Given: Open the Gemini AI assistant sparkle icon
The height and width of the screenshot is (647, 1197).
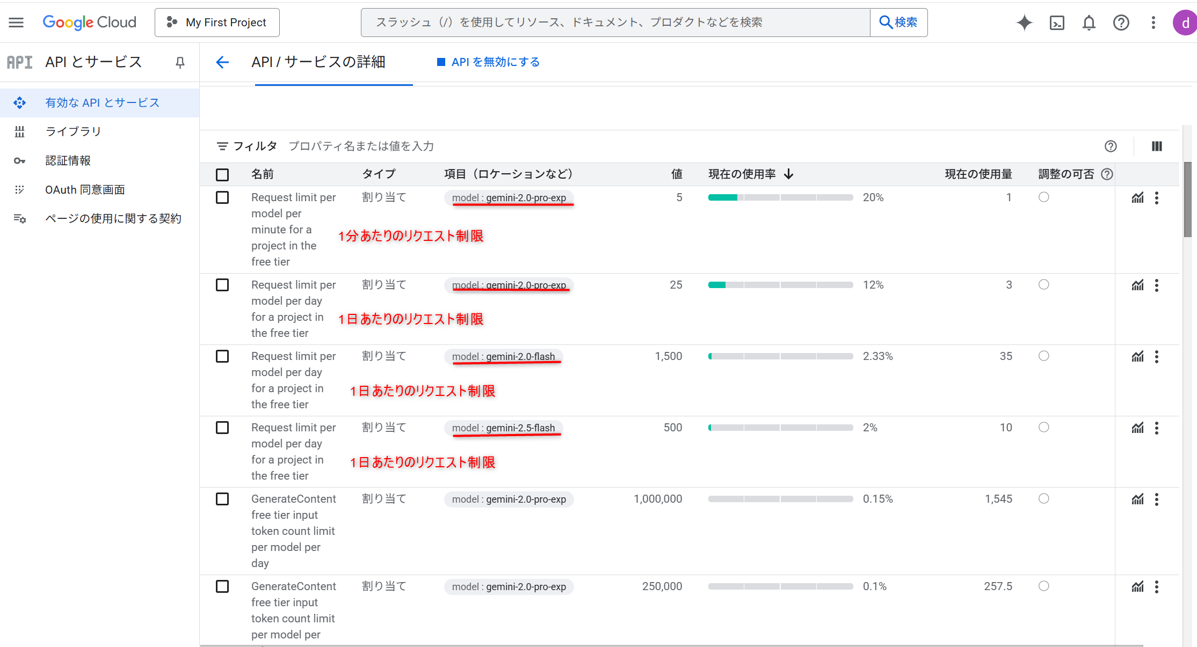Looking at the screenshot, I should point(1024,23).
